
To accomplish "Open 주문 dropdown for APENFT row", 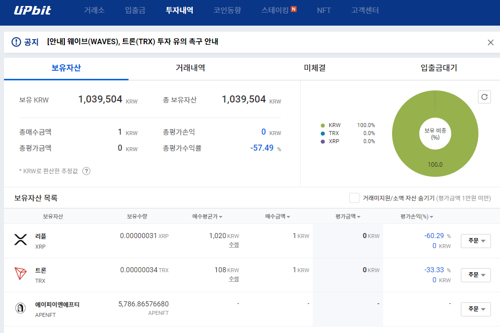I will click(475, 309).
